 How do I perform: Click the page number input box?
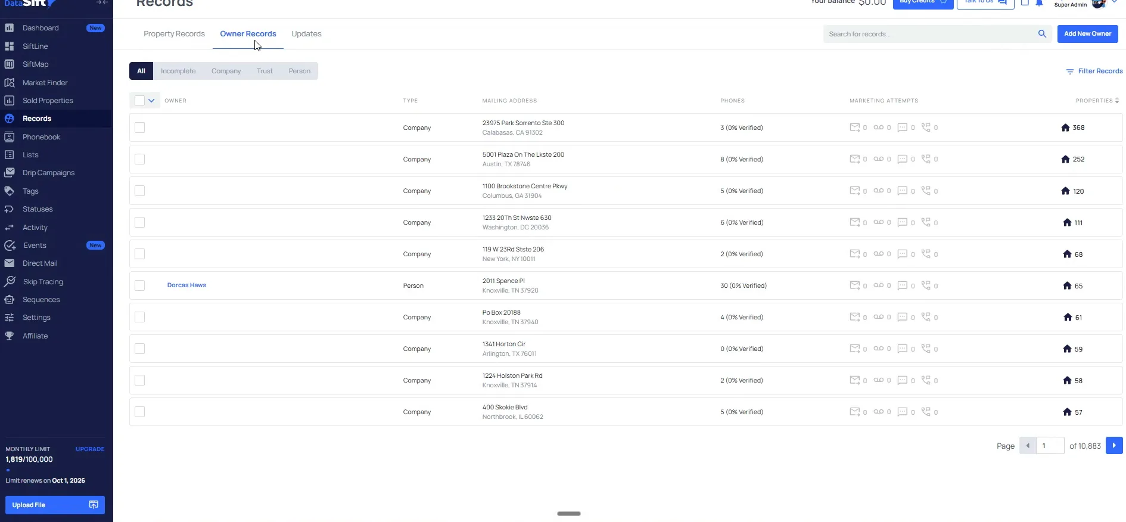1050,446
